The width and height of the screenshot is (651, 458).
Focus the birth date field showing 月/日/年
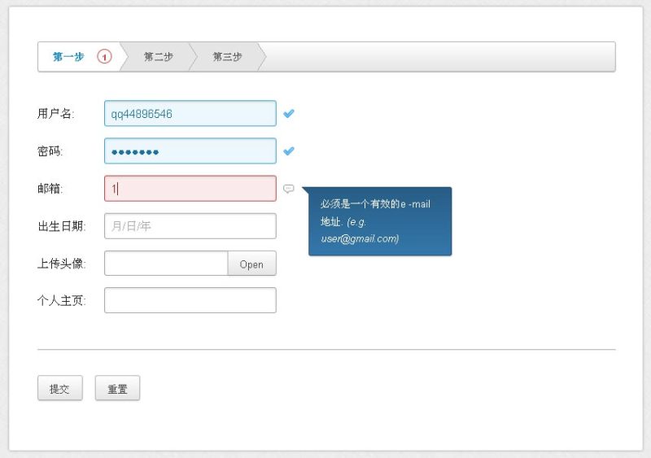(x=190, y=226)
